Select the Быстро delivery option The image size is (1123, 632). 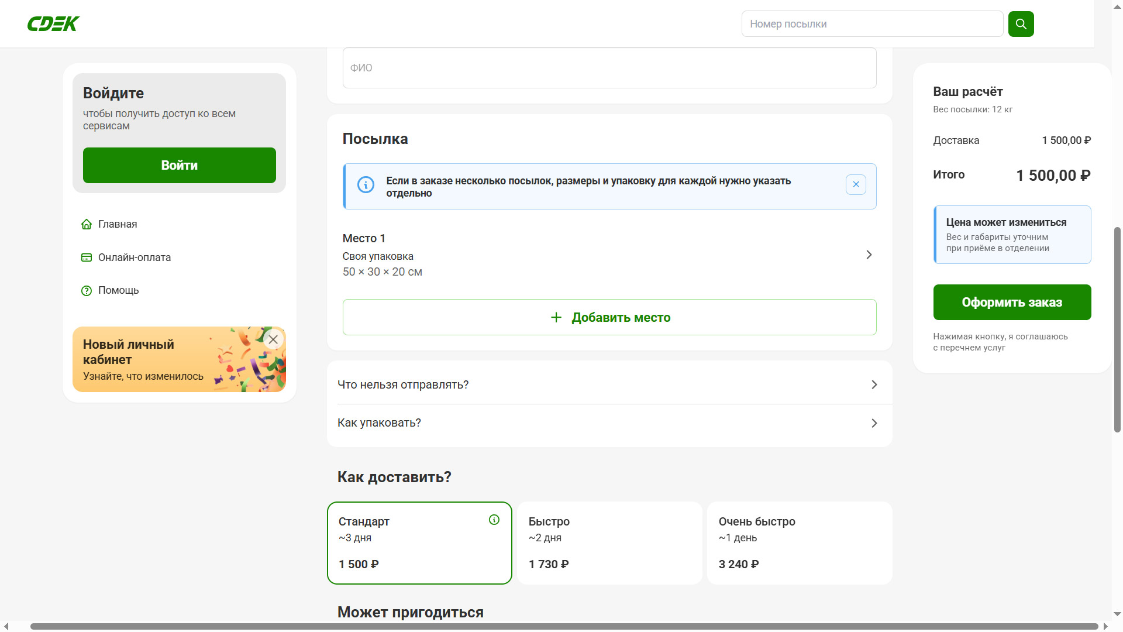coord(609,543)
